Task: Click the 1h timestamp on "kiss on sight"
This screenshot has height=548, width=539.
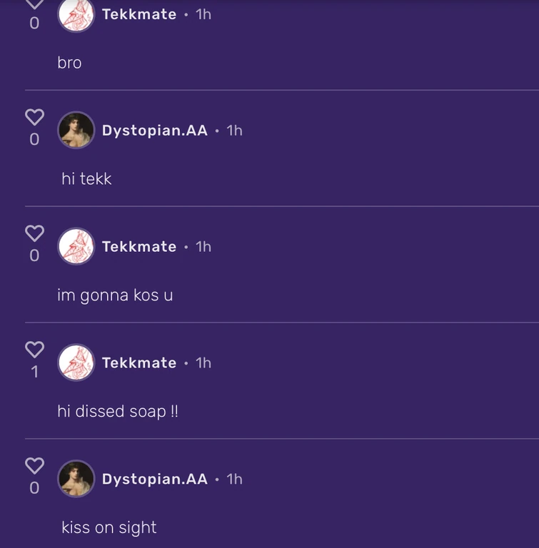Action: (x=234, y=479)
